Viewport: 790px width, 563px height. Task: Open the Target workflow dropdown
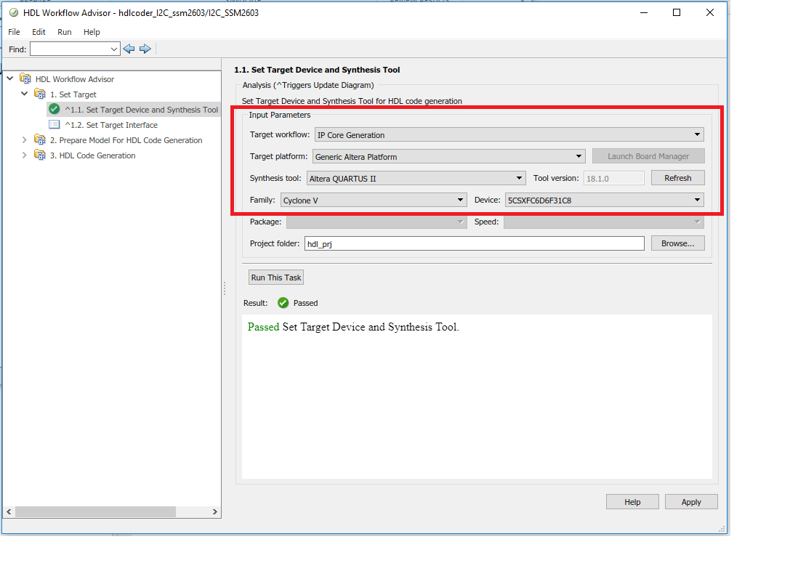(509, 134)
